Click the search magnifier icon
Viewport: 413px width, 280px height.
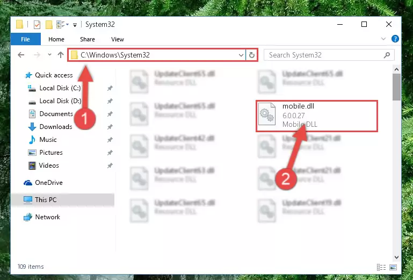coord(387,55)
